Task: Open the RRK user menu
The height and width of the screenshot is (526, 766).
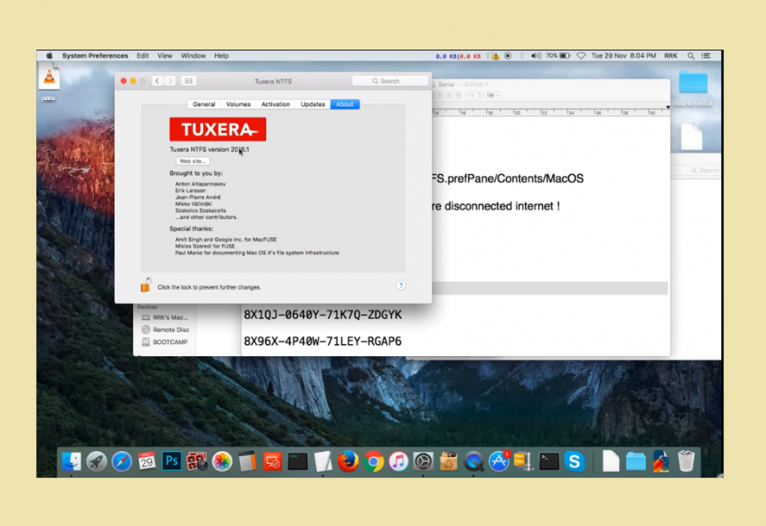Action: click(x=671, y=56)
